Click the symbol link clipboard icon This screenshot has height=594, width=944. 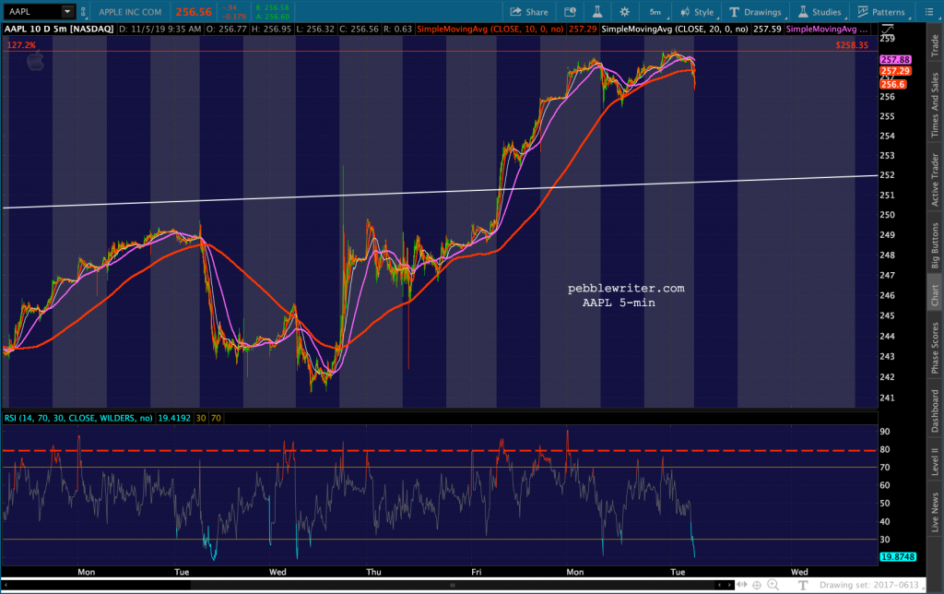(83, 12)
